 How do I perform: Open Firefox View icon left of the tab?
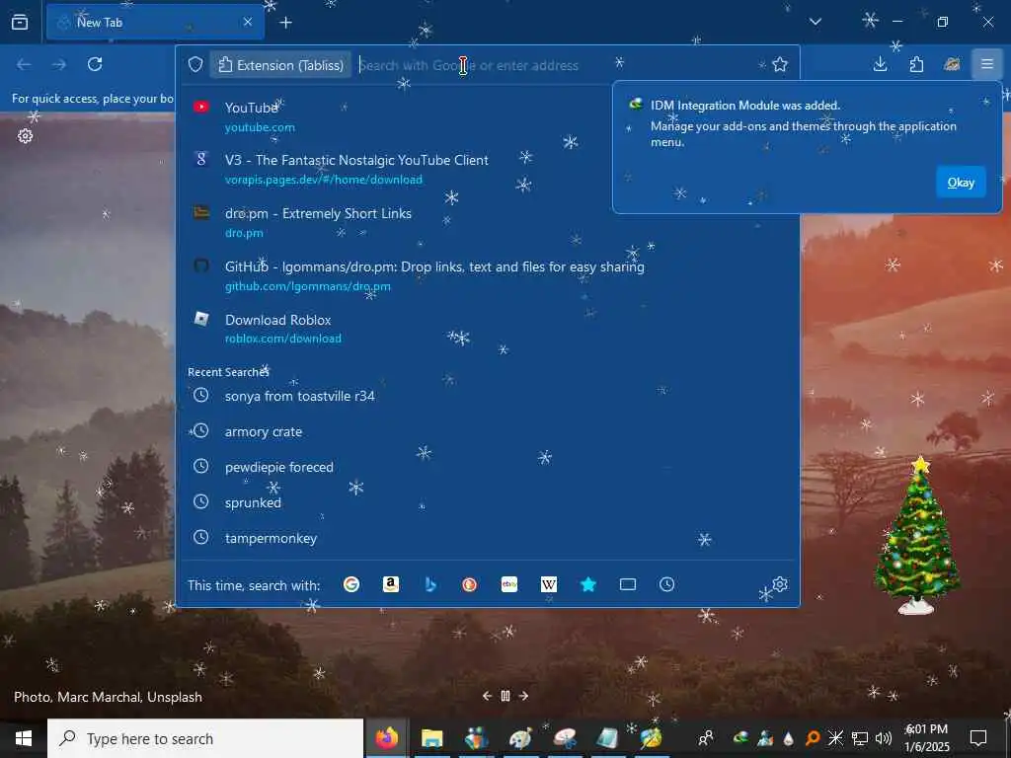(x=20, y=22)
